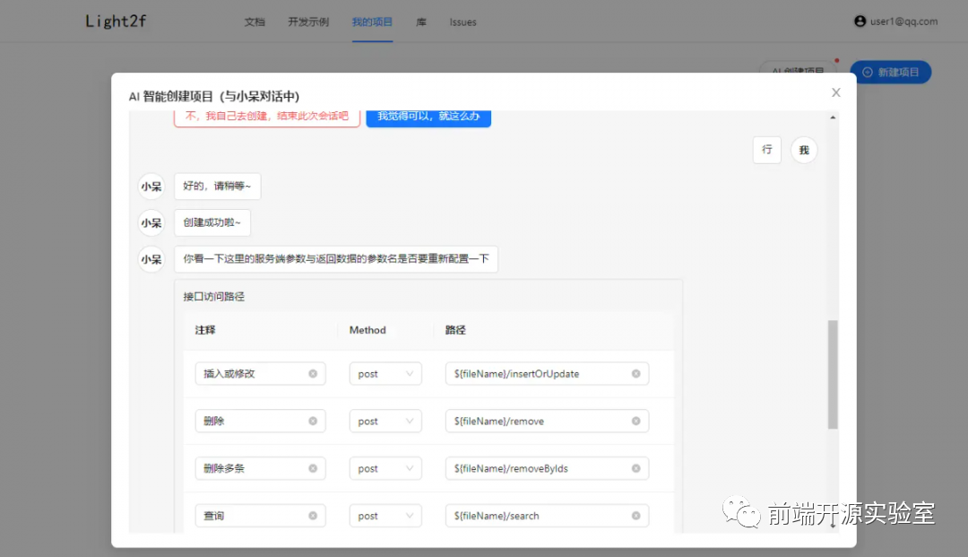
Task: Click the blue 我觉得可以，就这么办 reply button
Action: coord(428,117)
